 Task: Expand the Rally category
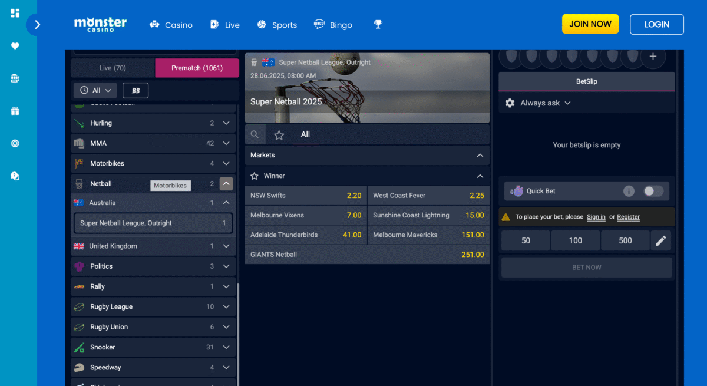click(226, 286)
